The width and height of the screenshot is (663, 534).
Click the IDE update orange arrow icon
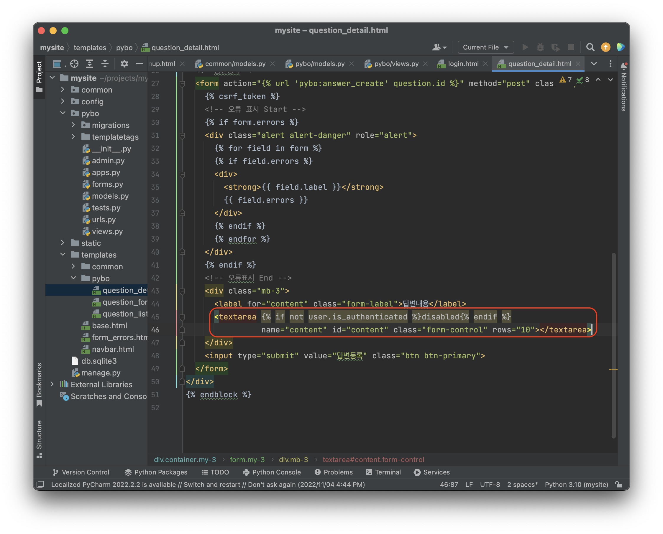point(605,47)
